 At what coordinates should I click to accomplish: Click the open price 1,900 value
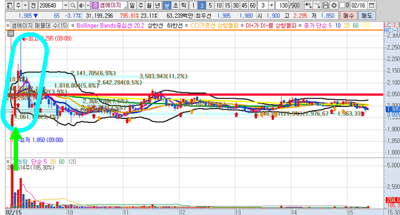point(273,16)
